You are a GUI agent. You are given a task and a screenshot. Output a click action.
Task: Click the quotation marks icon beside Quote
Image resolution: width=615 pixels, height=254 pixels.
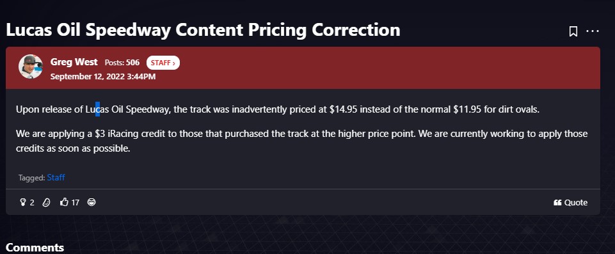point(557,203)
